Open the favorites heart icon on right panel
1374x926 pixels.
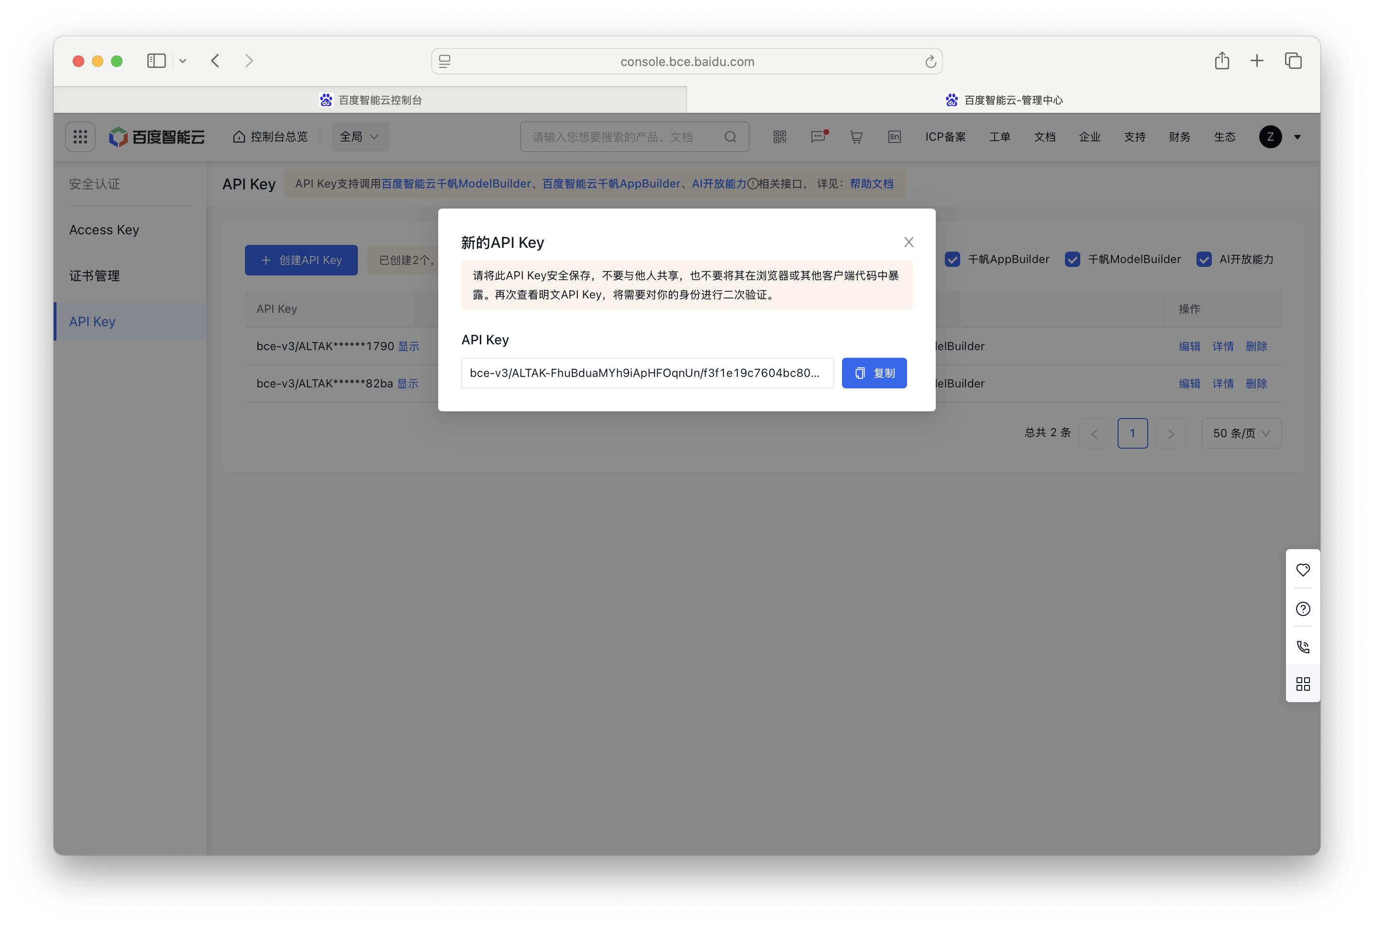point(1303,569)
